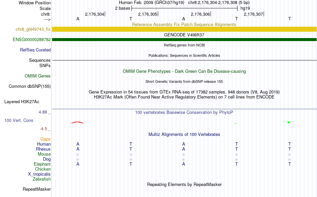Click the OMIM Gene Phenotypes track title
The image size is (317, 197).
pyautogui.click(x=184, y=71)
